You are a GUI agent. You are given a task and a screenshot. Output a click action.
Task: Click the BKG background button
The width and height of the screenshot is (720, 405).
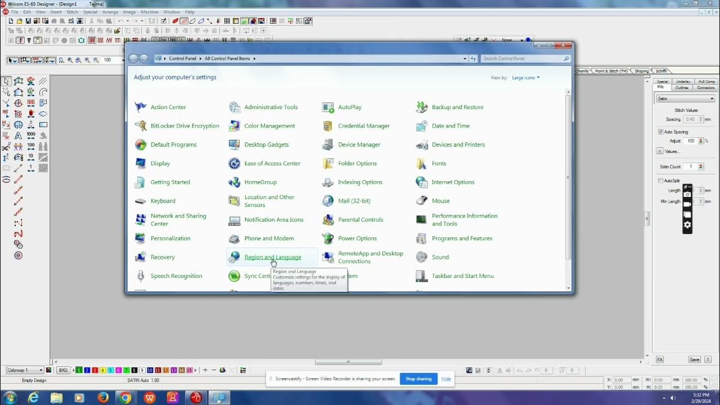(x=64, y=370)
